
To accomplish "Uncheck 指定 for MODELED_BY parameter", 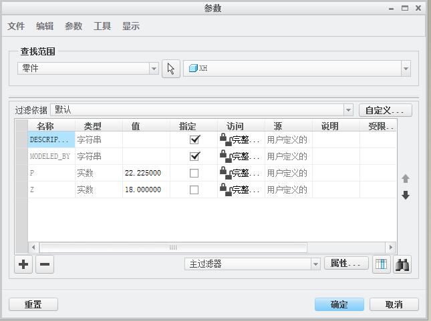I will click(x=194, y=156).
